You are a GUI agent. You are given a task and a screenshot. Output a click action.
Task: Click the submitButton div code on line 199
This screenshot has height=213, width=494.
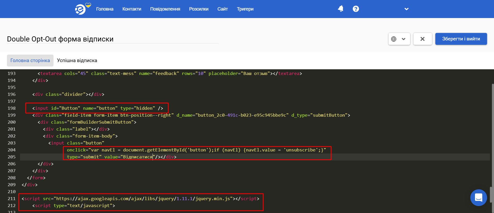click(191, 115)
